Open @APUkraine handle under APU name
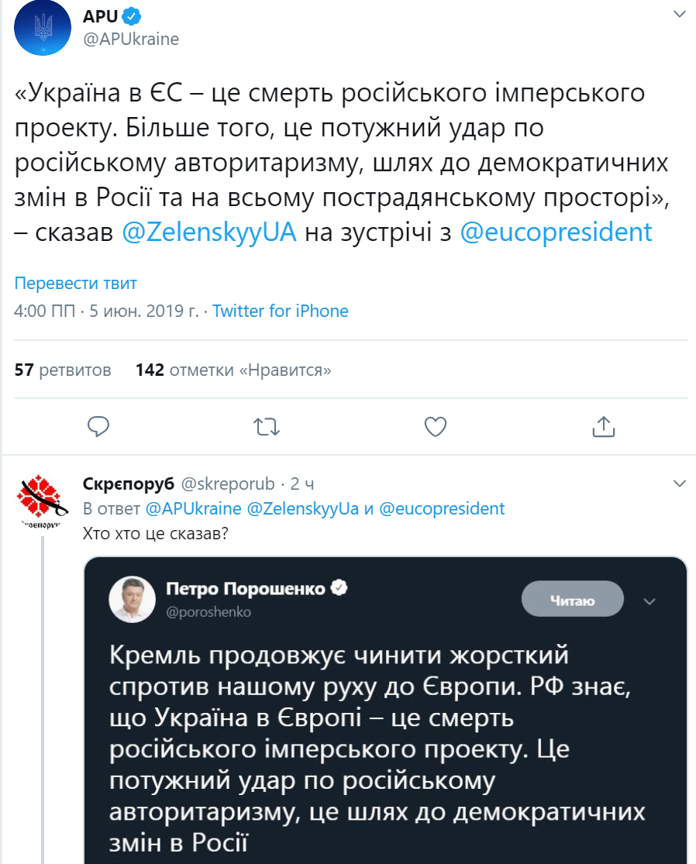Image resolution: width=696 pixels, height=864 pixels. tap(130, 38)
